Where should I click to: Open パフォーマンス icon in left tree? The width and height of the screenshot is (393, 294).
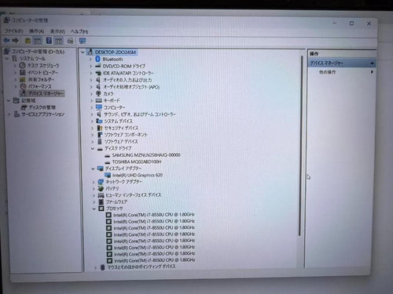(x=23, y=86)
